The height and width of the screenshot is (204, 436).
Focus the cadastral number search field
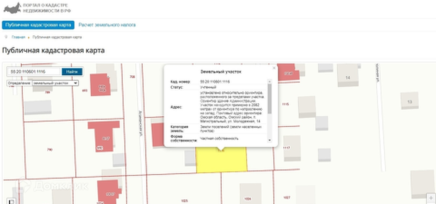coord(34,72)
